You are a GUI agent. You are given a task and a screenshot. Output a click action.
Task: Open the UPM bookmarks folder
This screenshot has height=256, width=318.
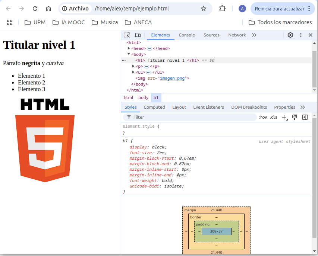point(35,22)
